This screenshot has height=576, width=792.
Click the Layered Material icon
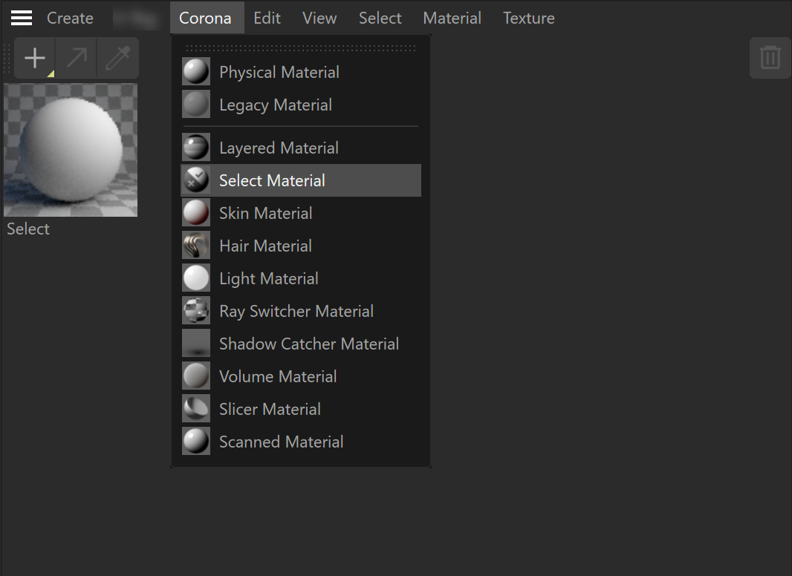[x=196, y=147]
